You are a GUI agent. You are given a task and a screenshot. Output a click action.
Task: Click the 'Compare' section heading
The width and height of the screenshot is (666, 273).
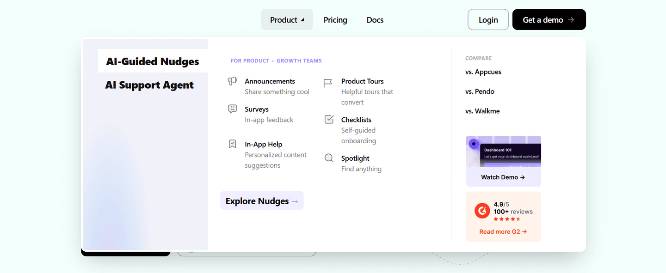click(479, 58)
